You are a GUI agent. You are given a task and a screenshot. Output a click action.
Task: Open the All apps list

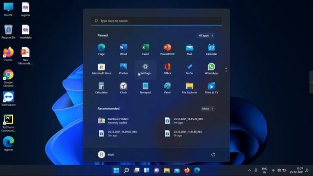tap(206, 36)
